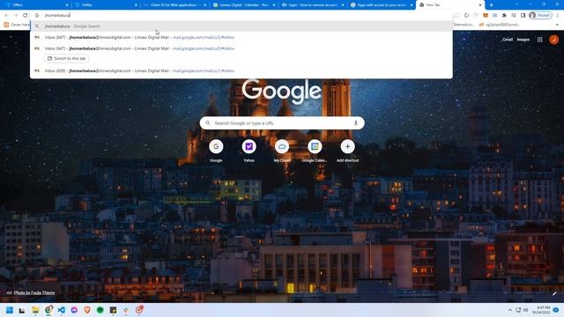The height and width of the screenshot is (317, 564).
Task: Show more bookmarks with the overflow chevron
Action: click(x=558, y=25)
